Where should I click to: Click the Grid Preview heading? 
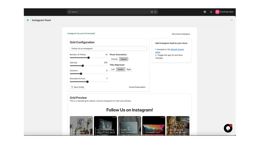tap(78, 98)
